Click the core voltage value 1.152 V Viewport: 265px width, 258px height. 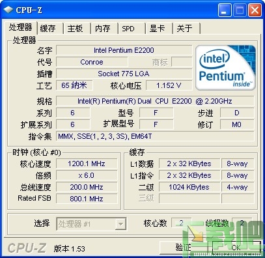point(169,85)
